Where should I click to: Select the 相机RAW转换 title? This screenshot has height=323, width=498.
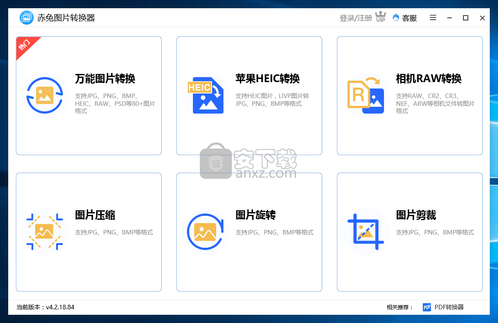(x=429, y=78)
